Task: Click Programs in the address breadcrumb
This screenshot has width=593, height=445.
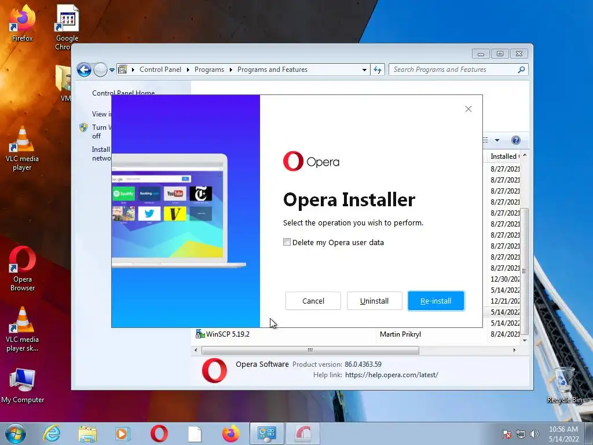Action: (209, 70)
